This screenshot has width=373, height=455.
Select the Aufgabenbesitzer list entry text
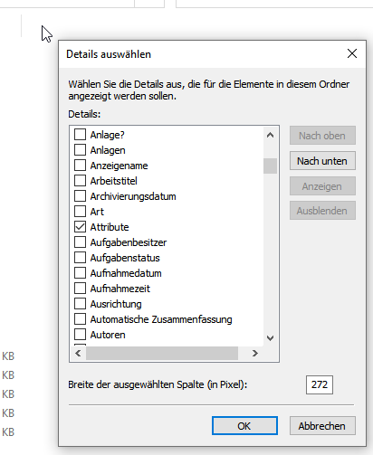(129, 242)
